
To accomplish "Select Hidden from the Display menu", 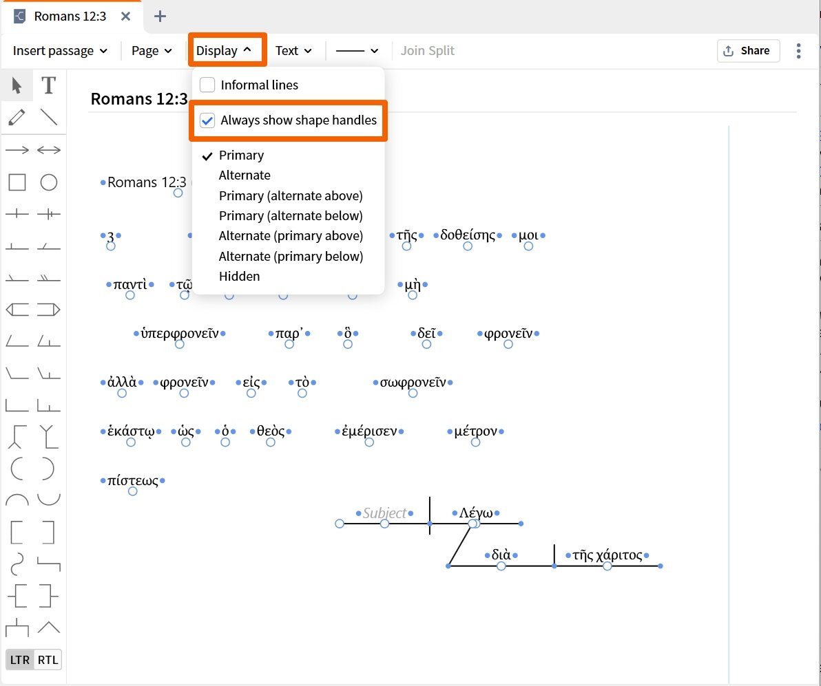I will [x=239, y=277].
